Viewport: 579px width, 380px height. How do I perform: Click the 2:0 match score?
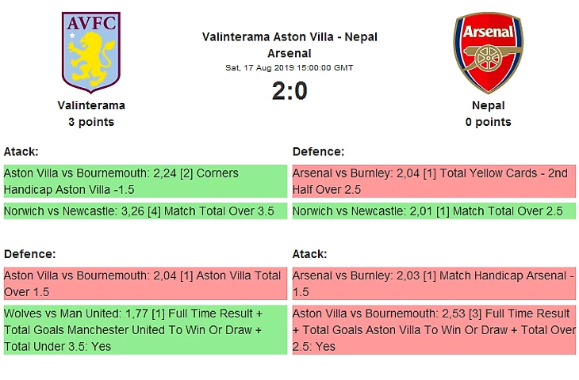click(289, 92)
